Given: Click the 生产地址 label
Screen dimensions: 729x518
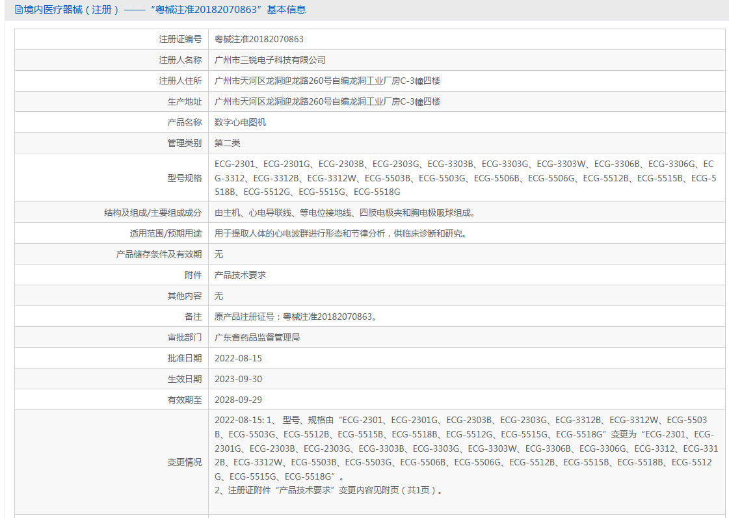Looking at the screenshot, I should [x=185, y=102].
